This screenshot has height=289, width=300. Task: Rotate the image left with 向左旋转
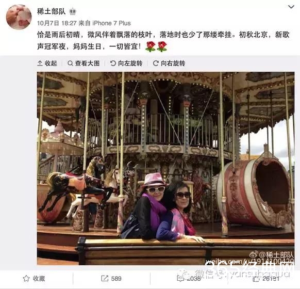pyautogui.click(x=126, y=63)
